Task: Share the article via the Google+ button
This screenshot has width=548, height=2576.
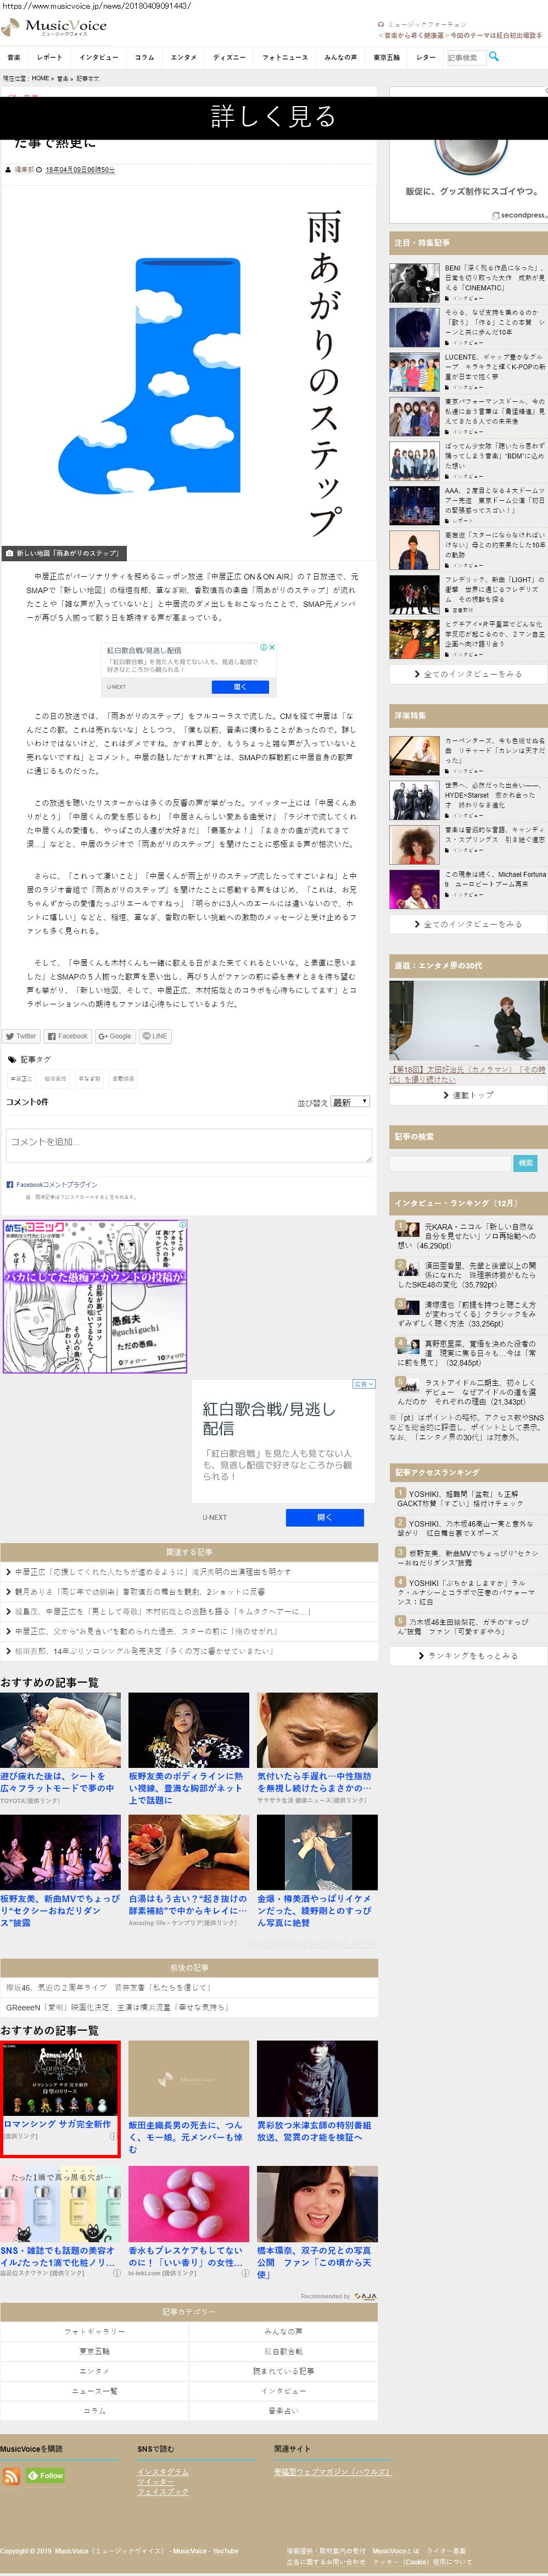Action: (x=115, y=1036)
